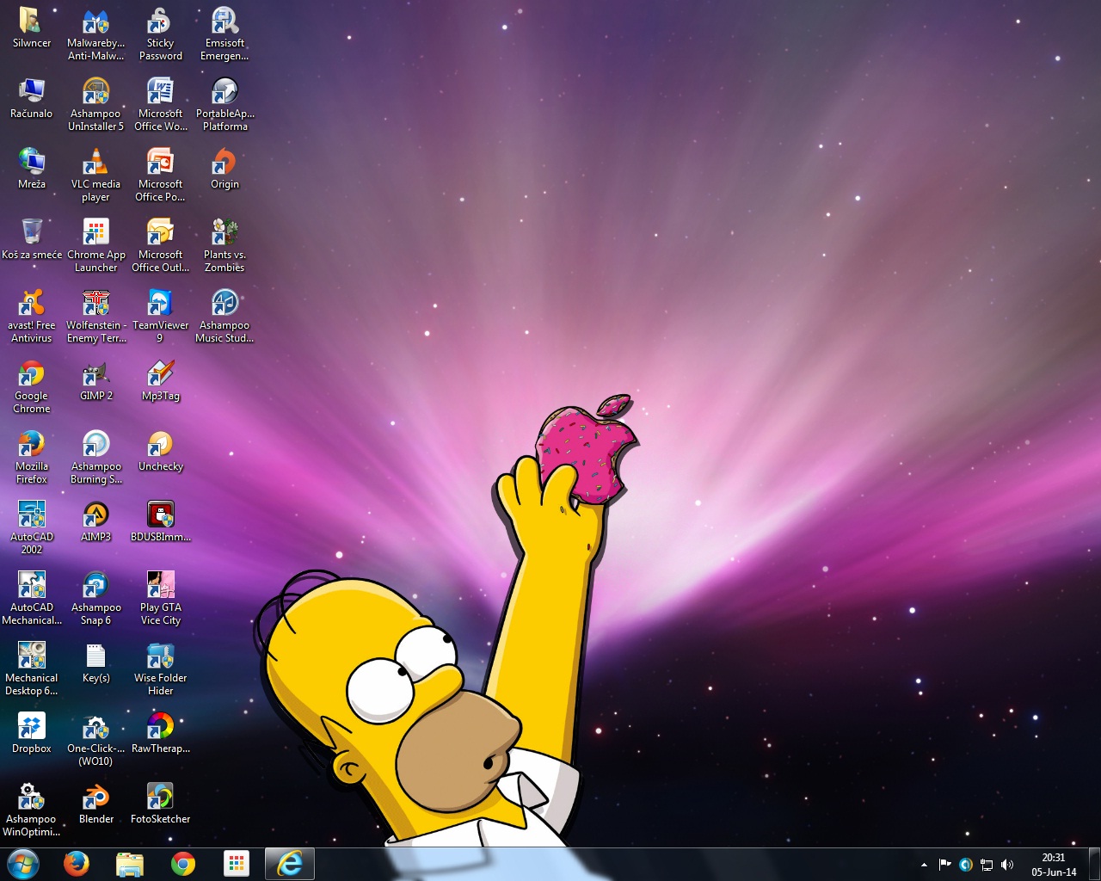Open the Dropbox desktop shortcut
1101x881 pixels.
coord(32,727)
